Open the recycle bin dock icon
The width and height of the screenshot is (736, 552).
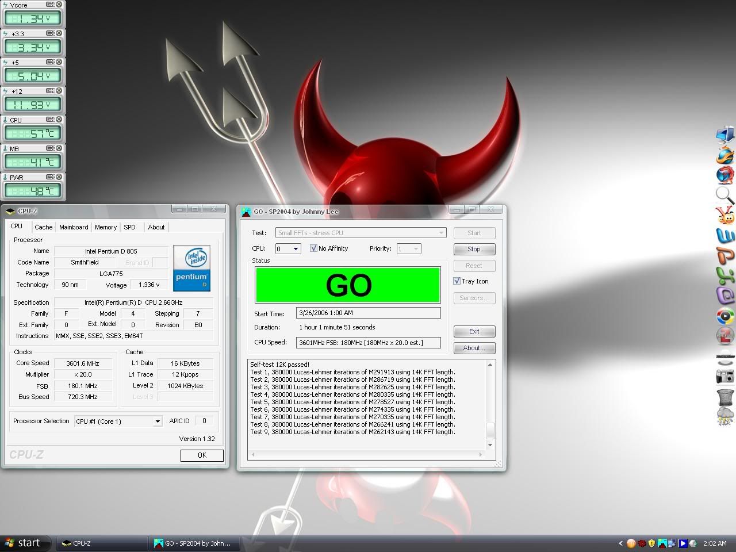coord(725,397)
